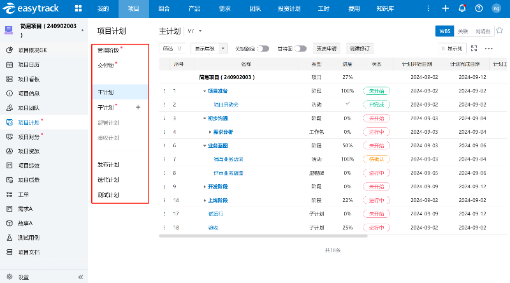Screen dimensions: 510x283
Task: Open the vertical dots more menu in header
Action: [x=428, y=8]
